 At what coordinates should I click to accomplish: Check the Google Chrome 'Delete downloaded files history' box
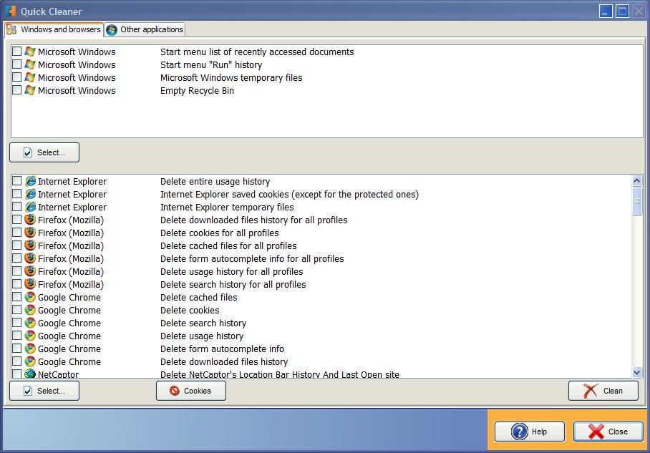pos(16,361)
